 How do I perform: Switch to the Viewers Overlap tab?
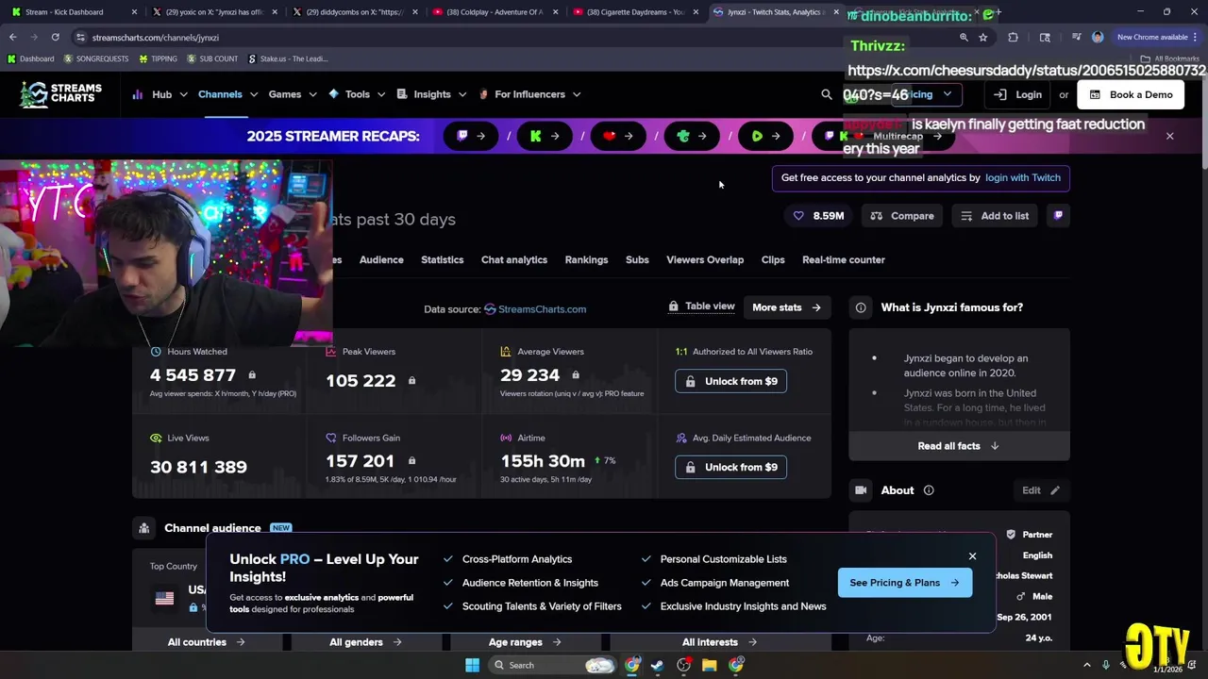tap(705, 259)
